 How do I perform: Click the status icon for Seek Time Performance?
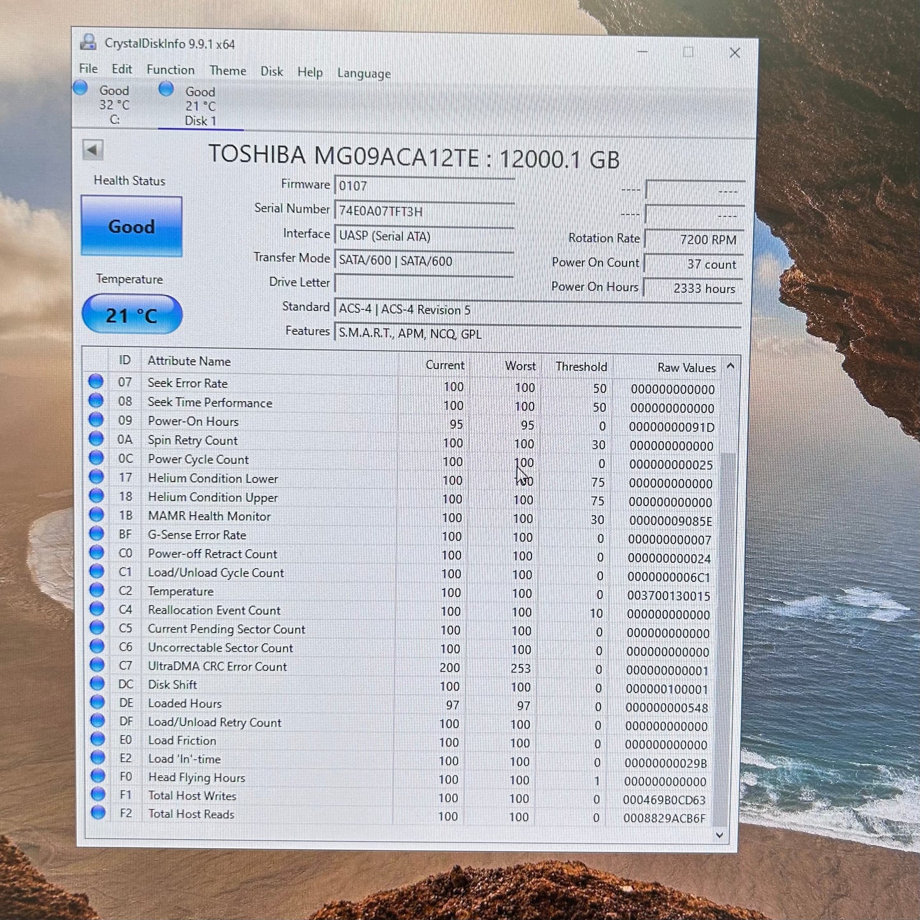coord(96,401)
